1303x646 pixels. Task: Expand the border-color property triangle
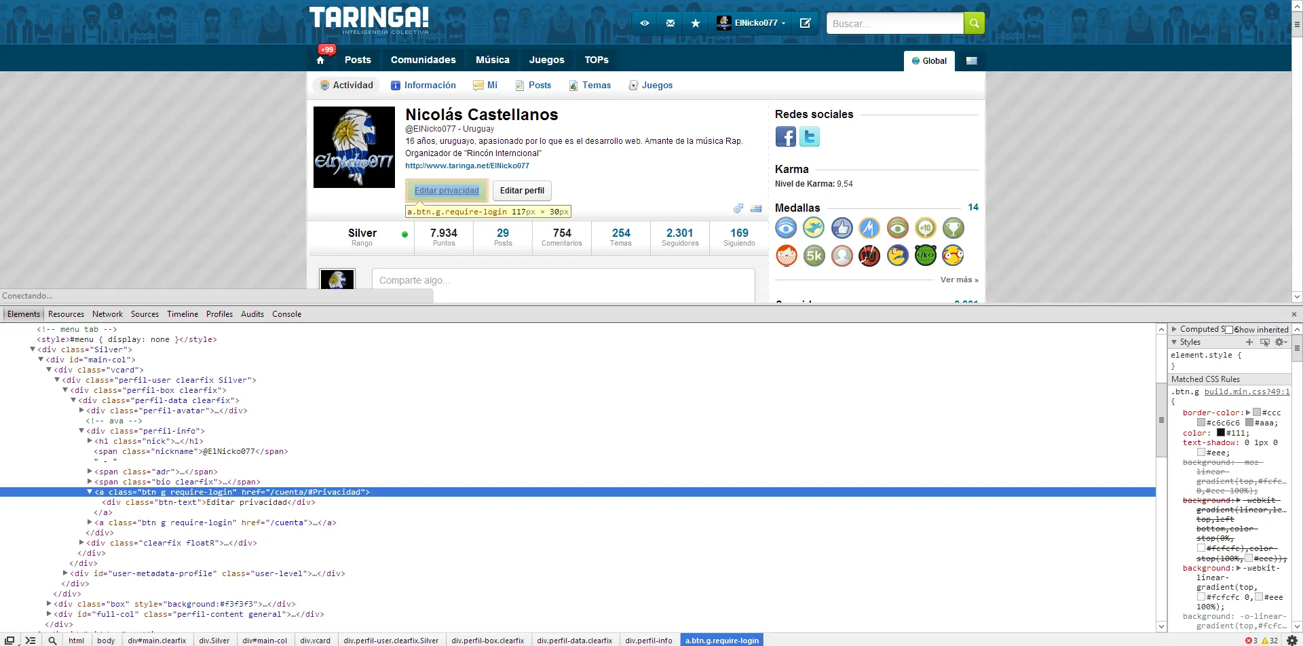pos(1248,413)
